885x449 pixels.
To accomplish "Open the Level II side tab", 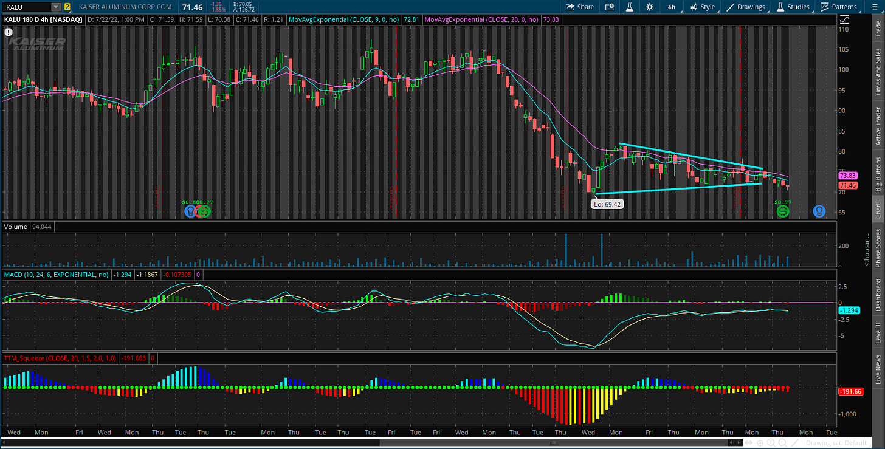I will [878, 333].
